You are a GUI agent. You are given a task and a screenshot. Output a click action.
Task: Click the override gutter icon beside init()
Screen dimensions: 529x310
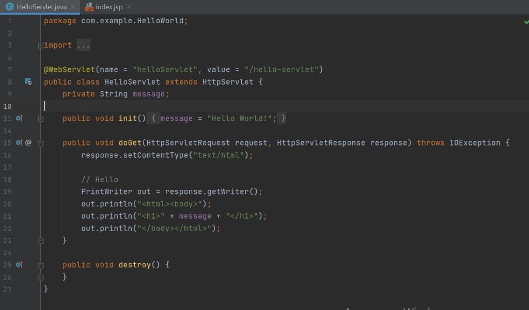tap(19, 119)
